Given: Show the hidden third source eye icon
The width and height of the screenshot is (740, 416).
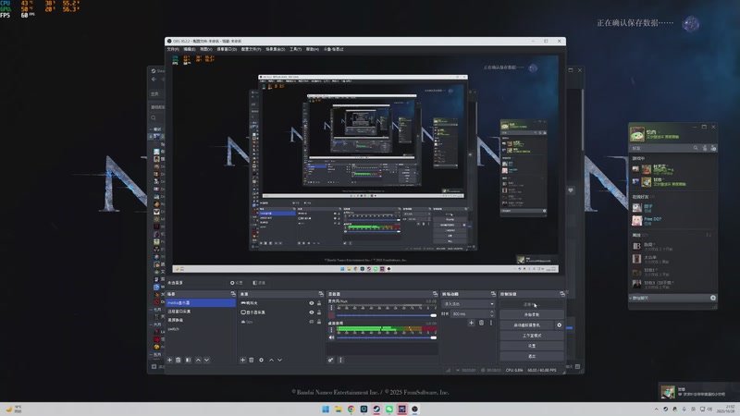Looking at the screenshot, I should 312,322.
